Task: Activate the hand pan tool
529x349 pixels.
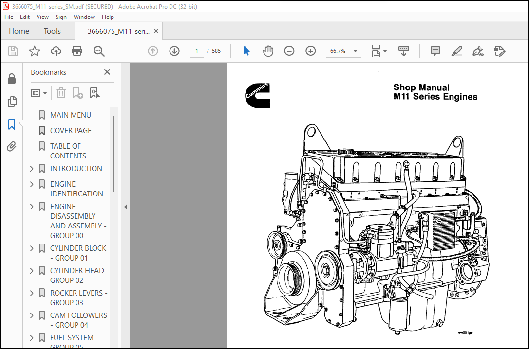Action: pyautogui.click(x=268, y=51)
